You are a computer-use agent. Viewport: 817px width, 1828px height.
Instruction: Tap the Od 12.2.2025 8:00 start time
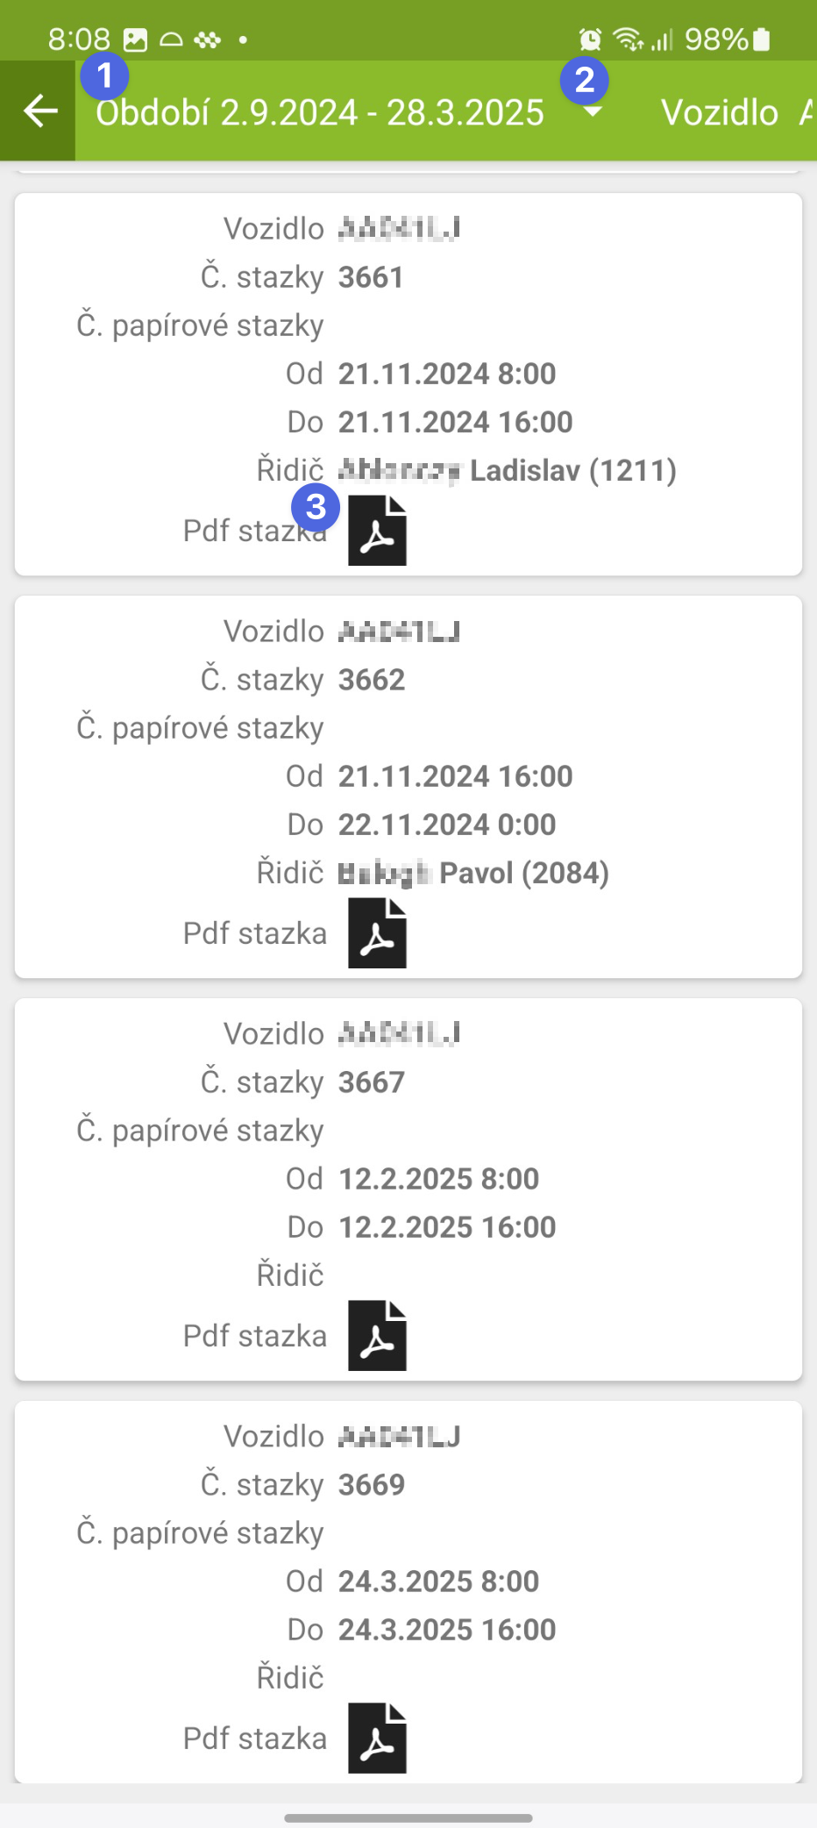(x=438, y=1179)
